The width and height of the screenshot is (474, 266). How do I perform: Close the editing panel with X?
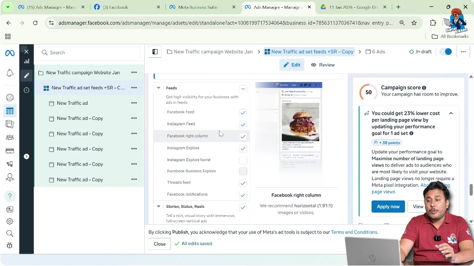click(x=26, y=51)
